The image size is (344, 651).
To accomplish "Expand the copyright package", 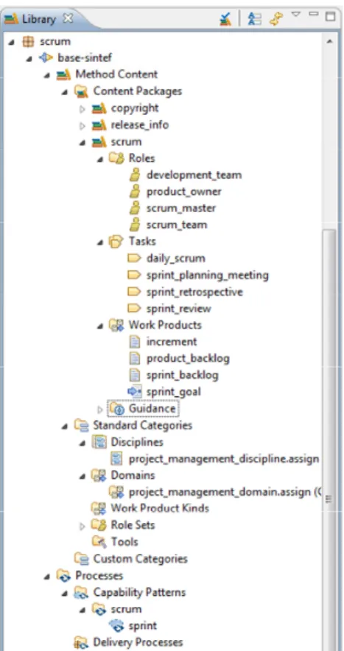I will click(83, 108).
